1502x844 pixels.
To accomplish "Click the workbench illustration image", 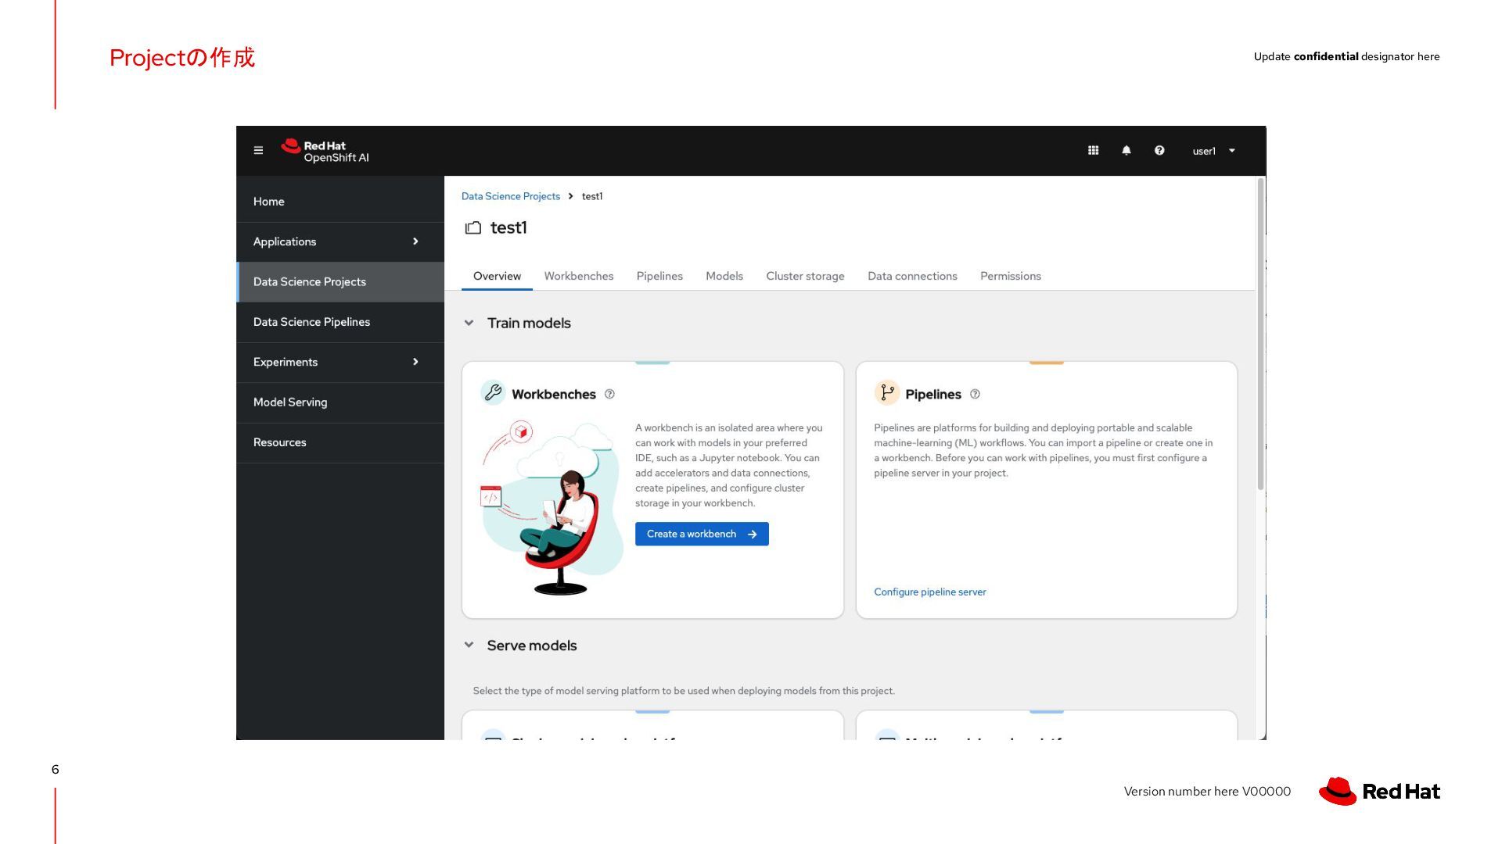I will click(x=552, y=508).
